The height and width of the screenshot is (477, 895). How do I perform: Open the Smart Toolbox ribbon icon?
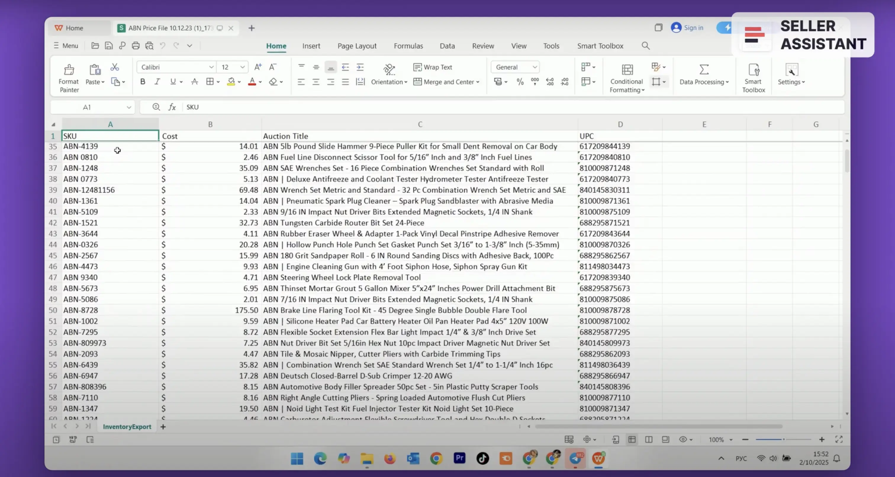[x=753, y=70]
